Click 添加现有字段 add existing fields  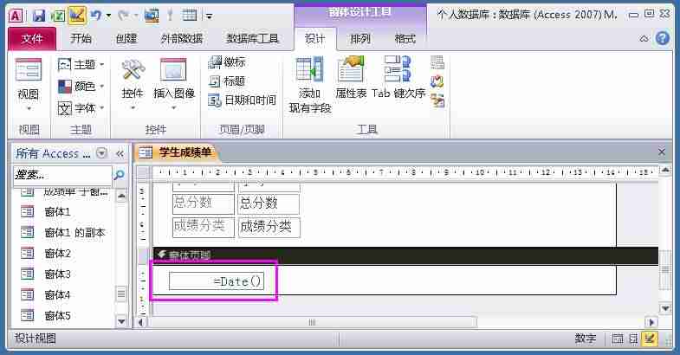click(310, 85)
